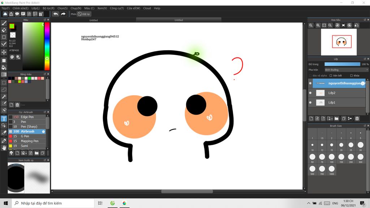Viewport: 370px width, 208px height.
Task: Click the duplicate layer icon in layers panel
Action: pos(344,118)
